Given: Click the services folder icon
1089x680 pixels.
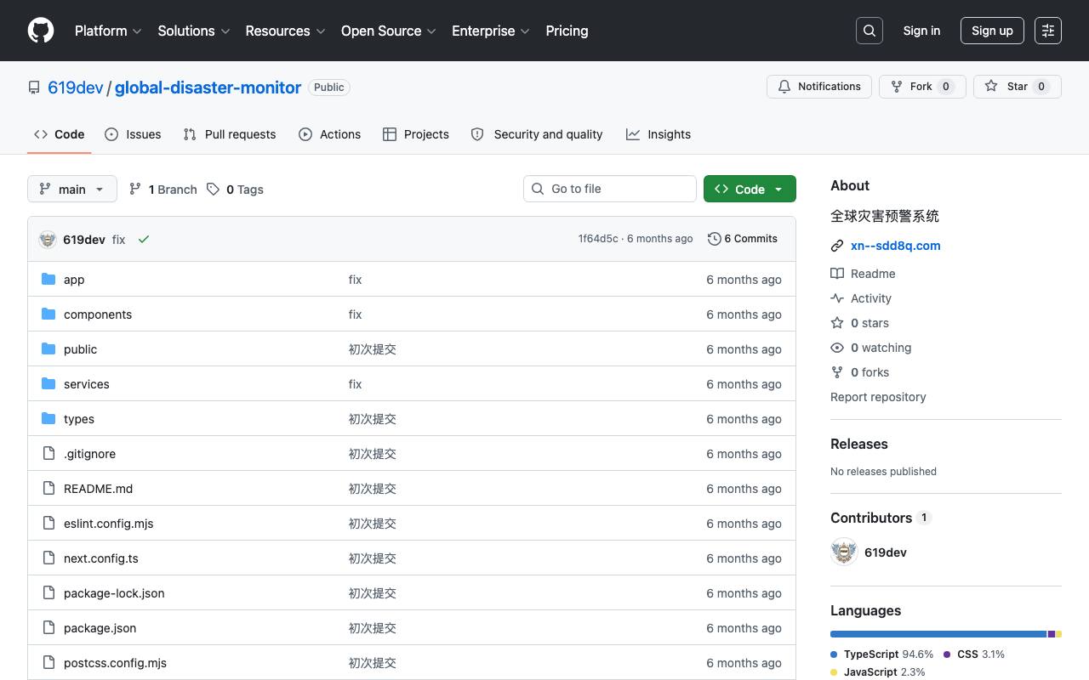Looking at the screenshot, I should [48, 383].
